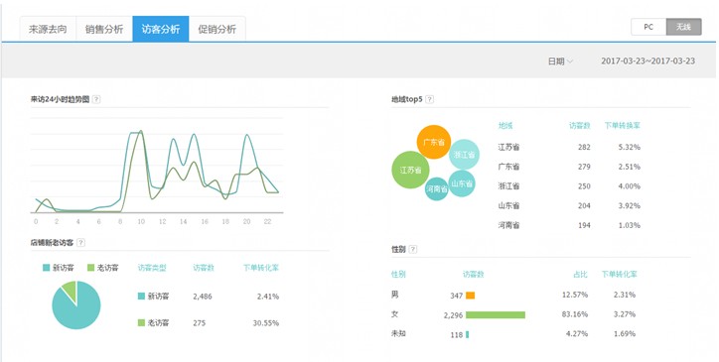Click the 山东省 table row label
The height and width of the screenshot is (362, 719).
pos(508,205)
